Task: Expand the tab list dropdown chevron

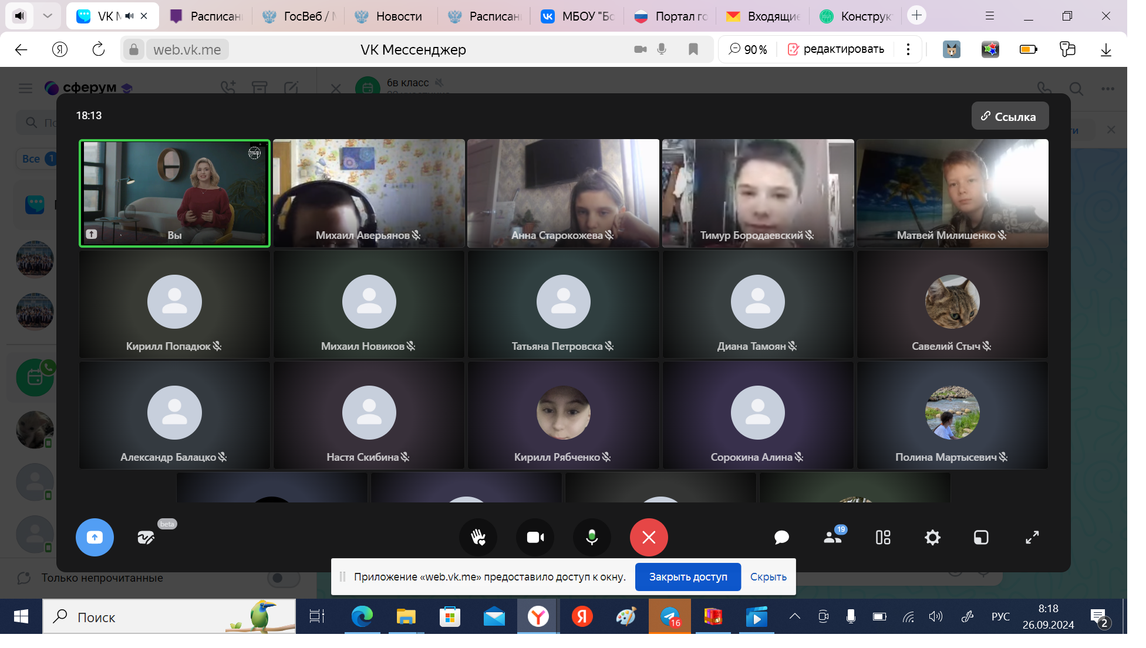Action: (48, 16)
